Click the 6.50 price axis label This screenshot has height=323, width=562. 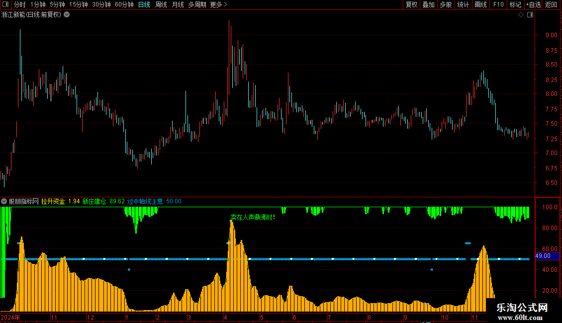pos(551,183)
